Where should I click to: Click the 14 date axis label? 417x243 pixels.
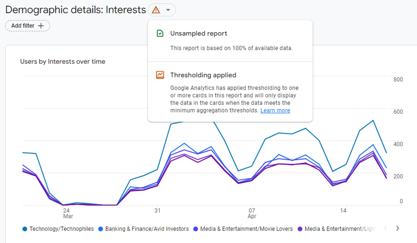click(343, 210)
